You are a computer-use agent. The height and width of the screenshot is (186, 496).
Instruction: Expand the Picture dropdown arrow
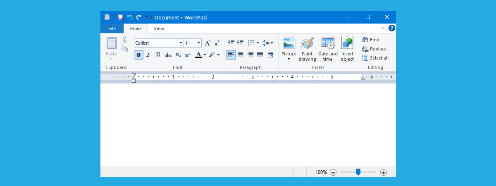(x=289, y=59)
